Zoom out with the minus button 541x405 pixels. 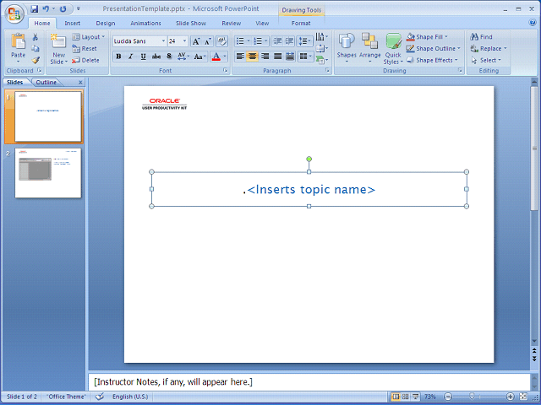(x=448, y=397)
